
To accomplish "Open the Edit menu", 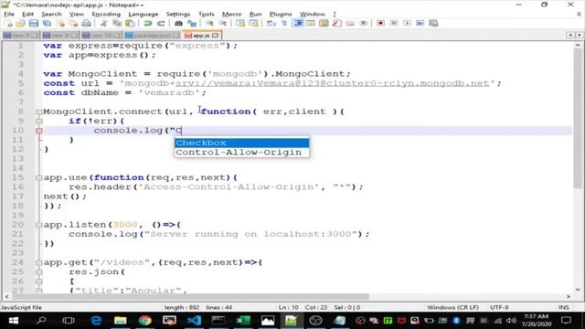I will click(27, 14).
